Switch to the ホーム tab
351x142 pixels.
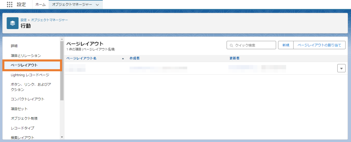pyautogui.click(x=40, y=5)
